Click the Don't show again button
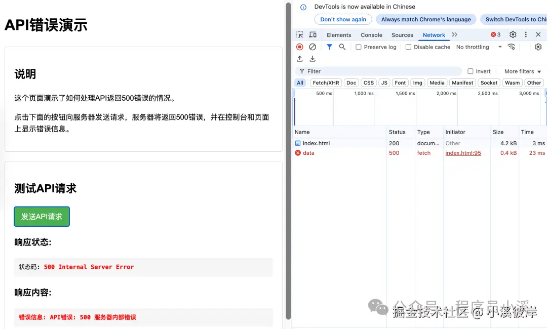547x329 pixels. coord(343,20)
